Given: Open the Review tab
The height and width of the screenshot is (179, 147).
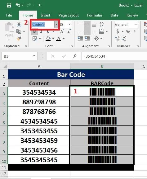Looking at the screenshot, I should click(x=132, y=15).
